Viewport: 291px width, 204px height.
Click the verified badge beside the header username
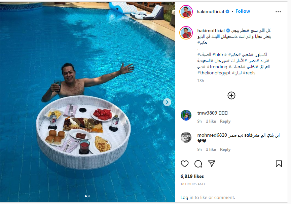[227, 11]
